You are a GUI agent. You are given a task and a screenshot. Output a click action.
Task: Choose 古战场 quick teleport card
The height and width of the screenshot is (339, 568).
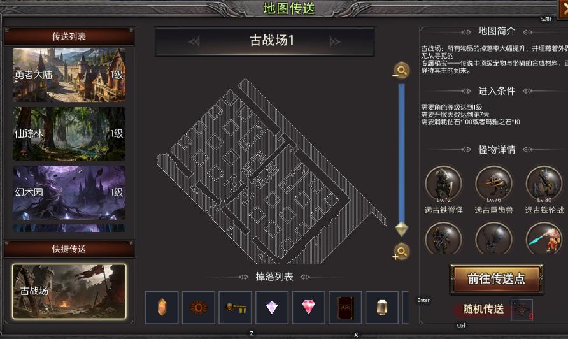(x=69, y=292)
